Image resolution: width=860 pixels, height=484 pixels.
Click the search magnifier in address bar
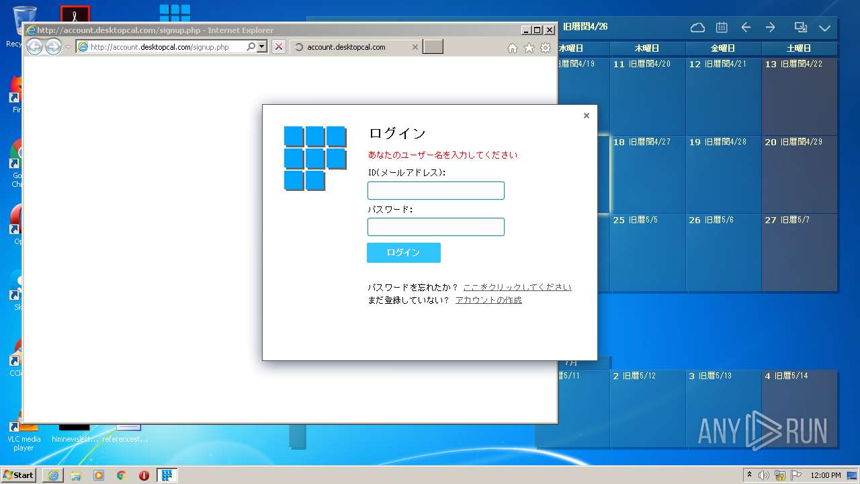[x=251, y=47]
